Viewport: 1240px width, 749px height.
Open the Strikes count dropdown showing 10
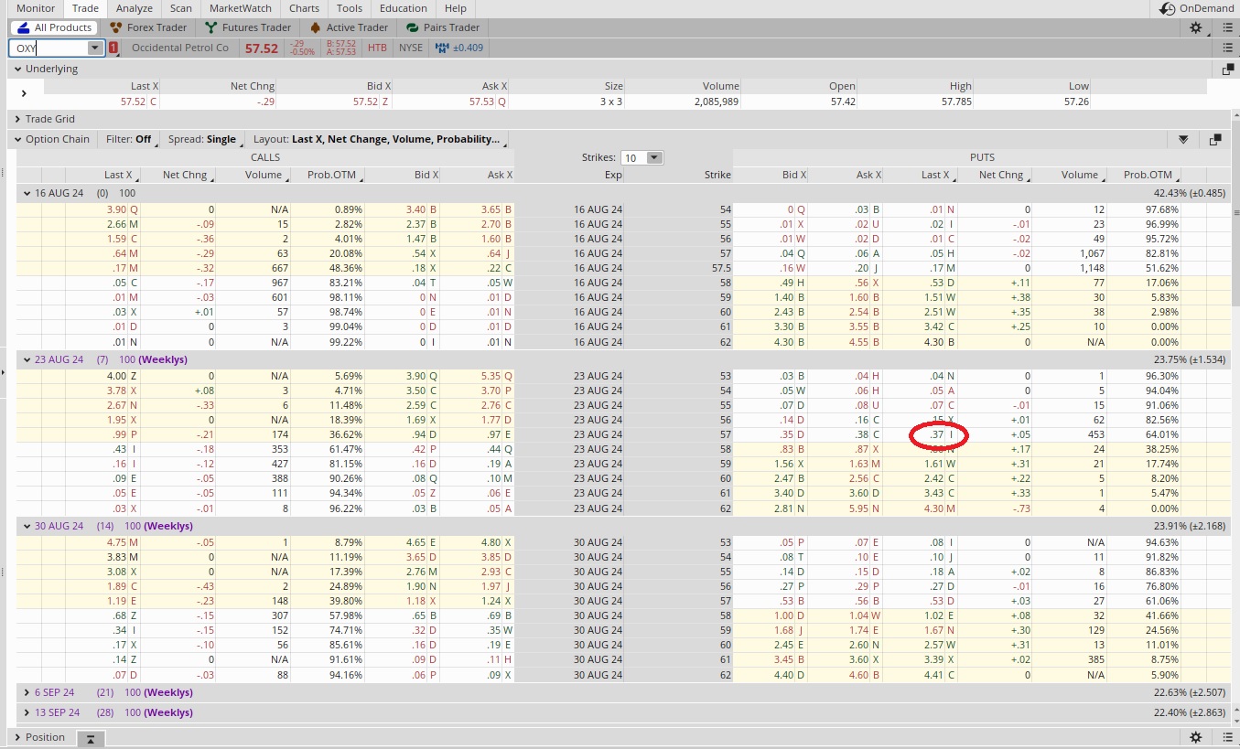tap(642, 157)
